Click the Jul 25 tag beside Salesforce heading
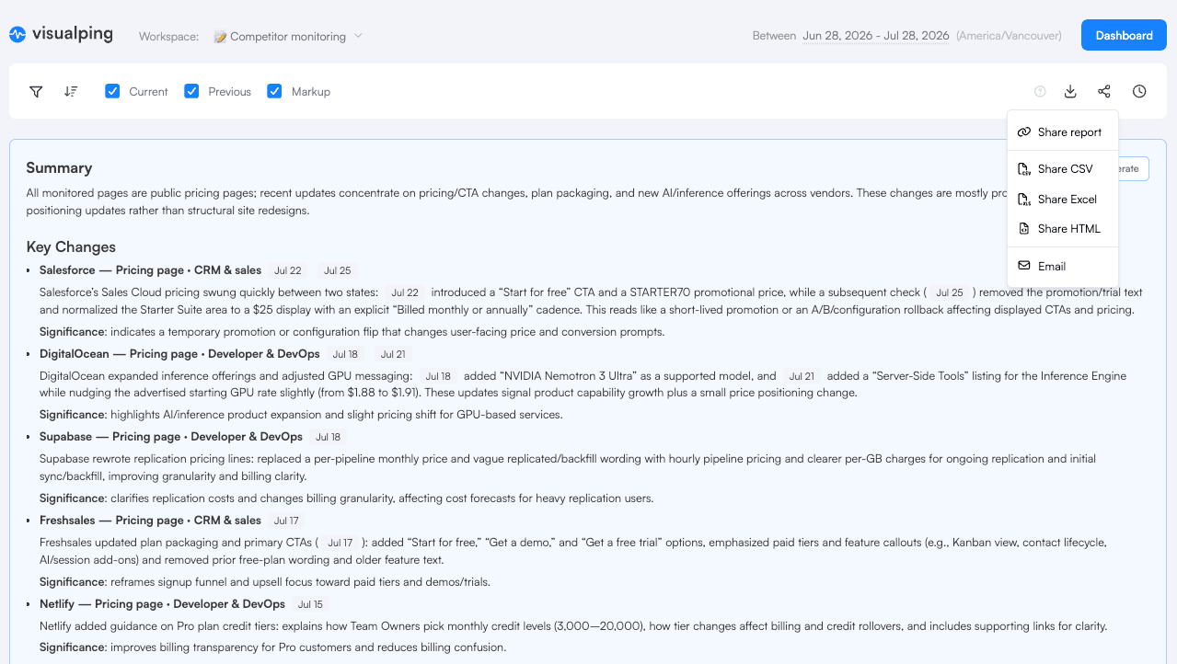 [338, 270]
